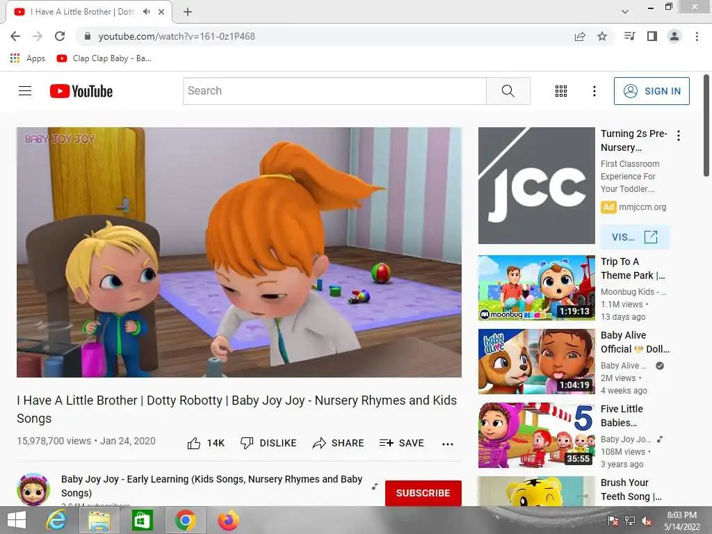Screen dimensions: 712x534
Task: Click the muted volume tray icon
Action: click(x=647, y=521)
